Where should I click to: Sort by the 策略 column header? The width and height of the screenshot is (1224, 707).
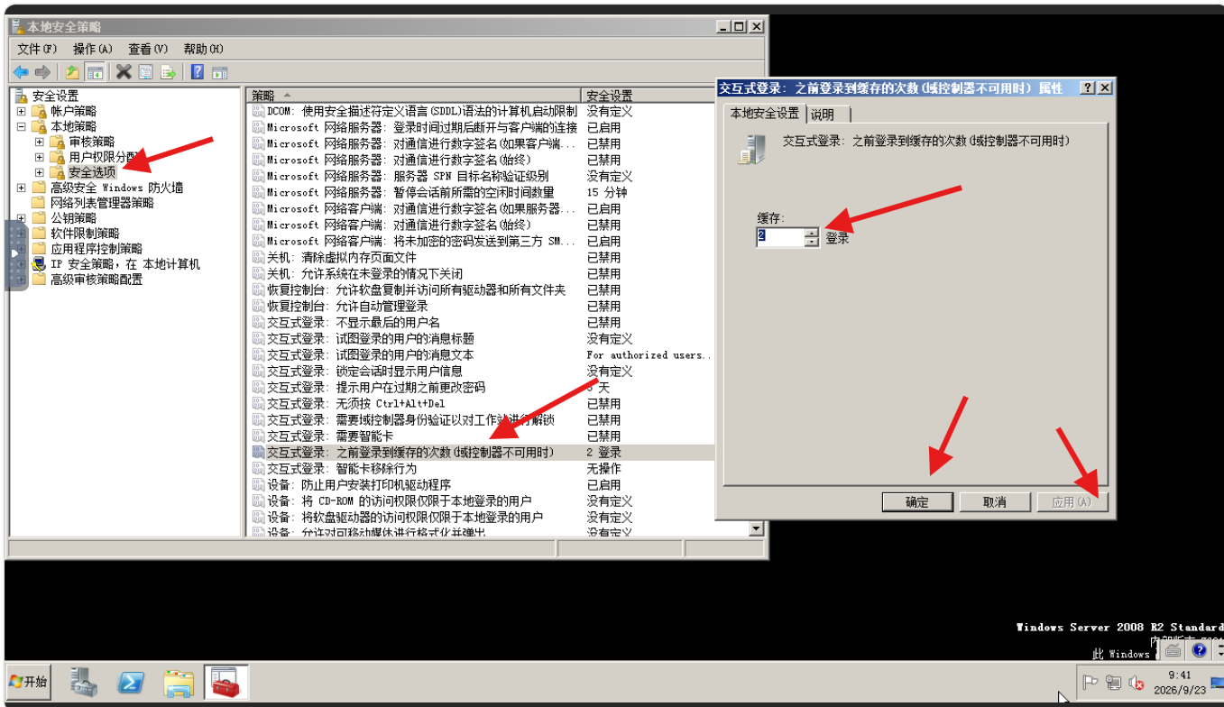pos(413,95)
